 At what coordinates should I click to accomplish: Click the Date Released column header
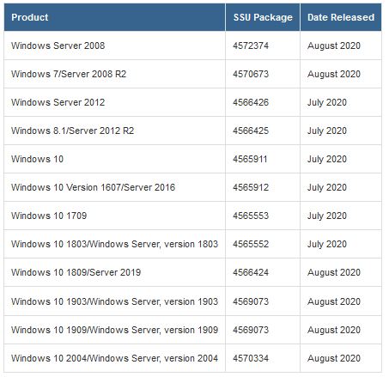[341, 17]
